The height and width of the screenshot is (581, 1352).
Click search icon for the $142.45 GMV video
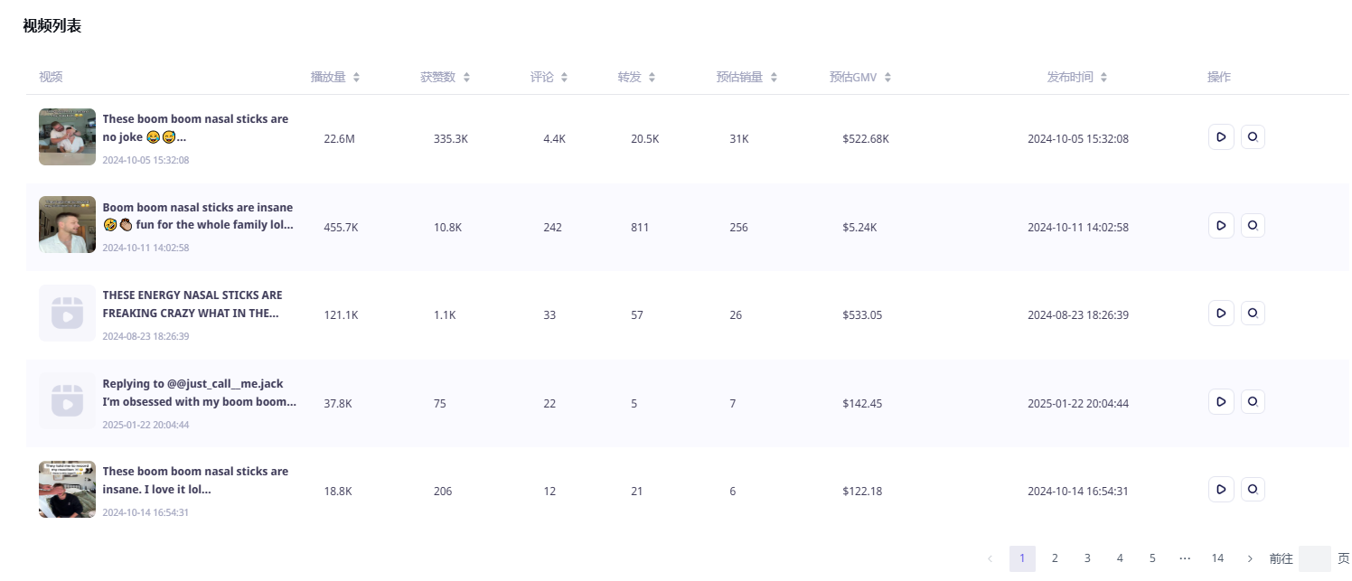pyautogui.click(x=1252, y=402)
